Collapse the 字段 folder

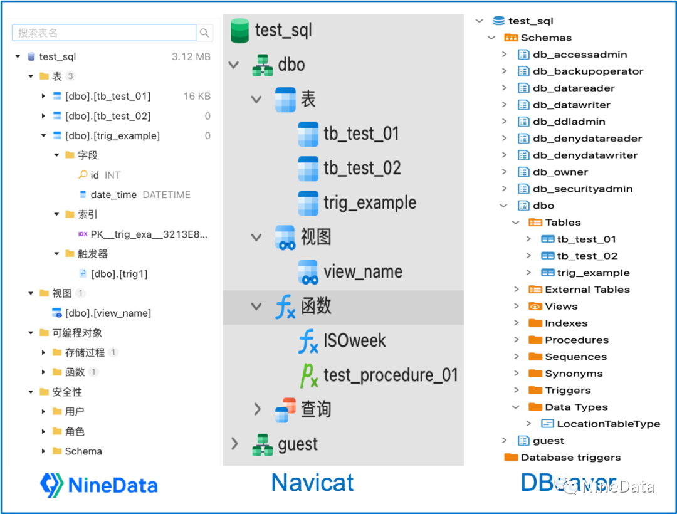pos(56,155)
